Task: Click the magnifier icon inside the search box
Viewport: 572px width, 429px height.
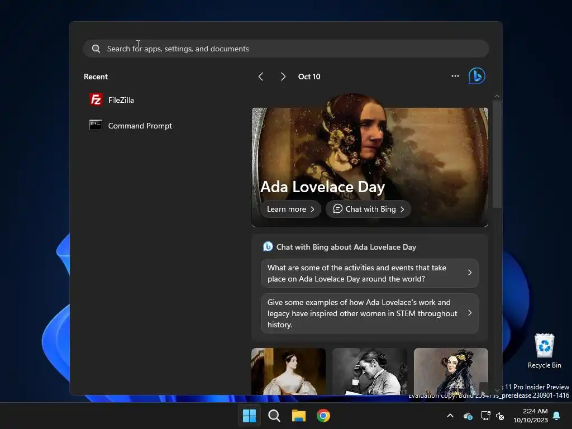Action: pos(96,49)
